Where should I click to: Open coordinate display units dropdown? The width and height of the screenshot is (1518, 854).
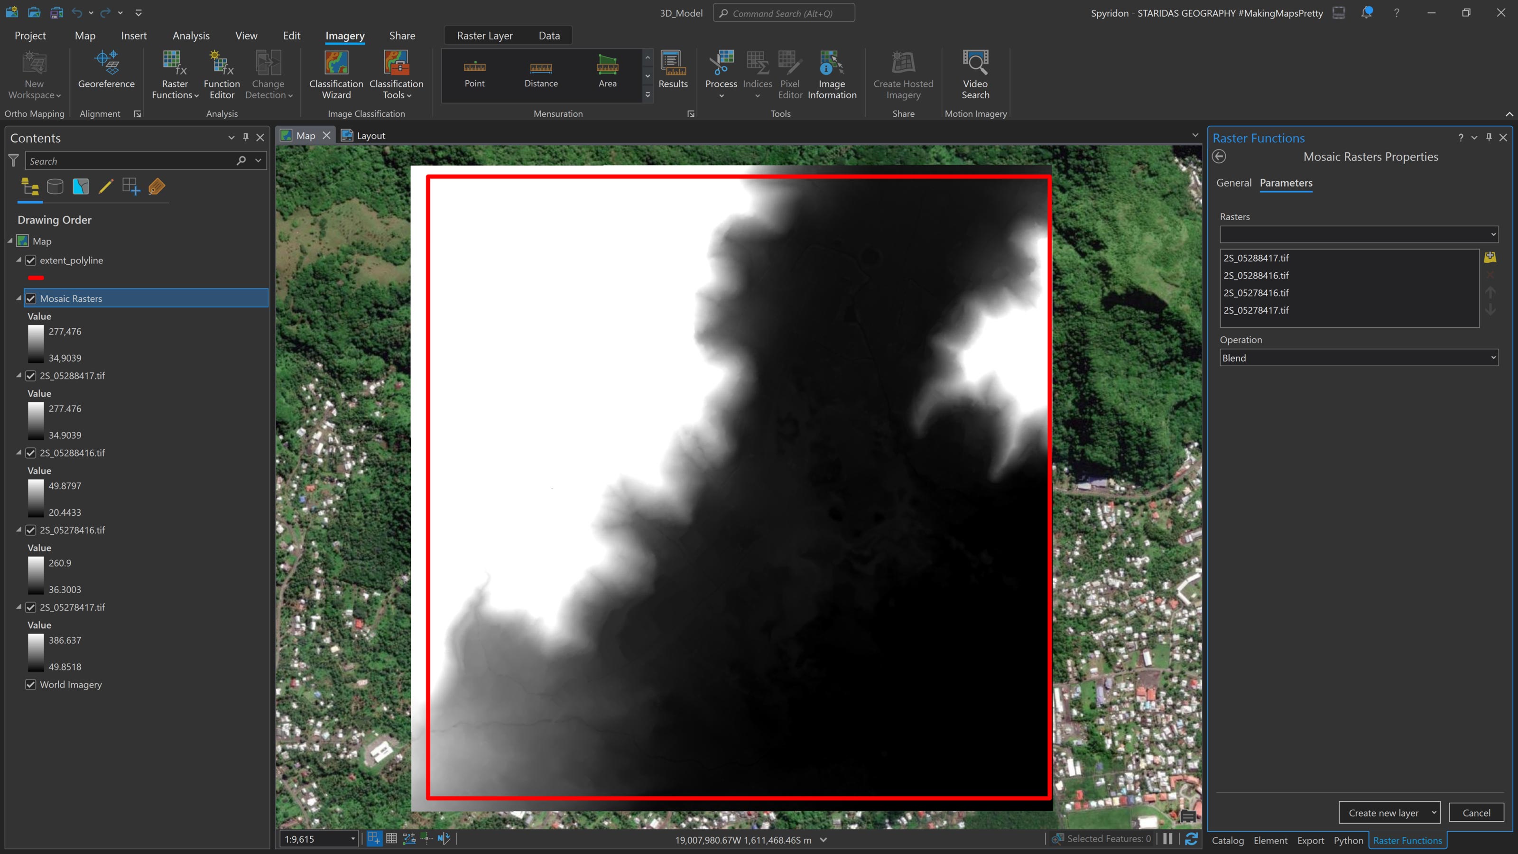point(823,840)
